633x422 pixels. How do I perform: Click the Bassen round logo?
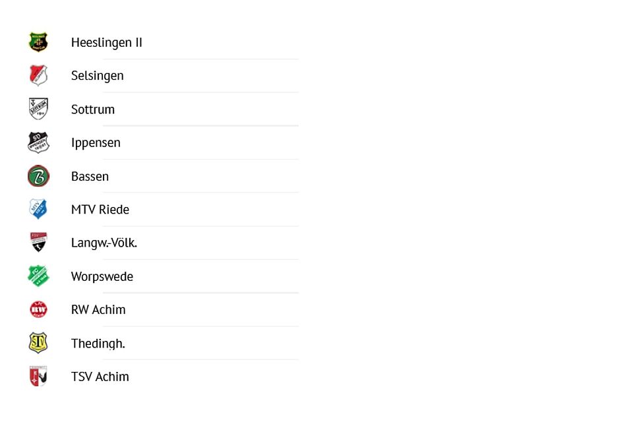click(38, 176)
